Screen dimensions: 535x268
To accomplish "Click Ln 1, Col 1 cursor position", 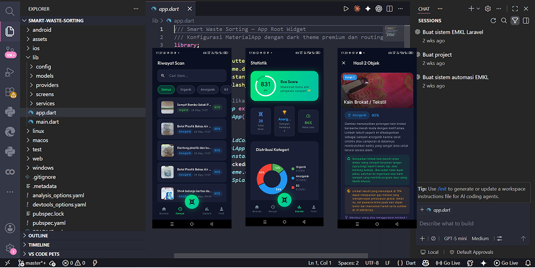I will [320, 263].
